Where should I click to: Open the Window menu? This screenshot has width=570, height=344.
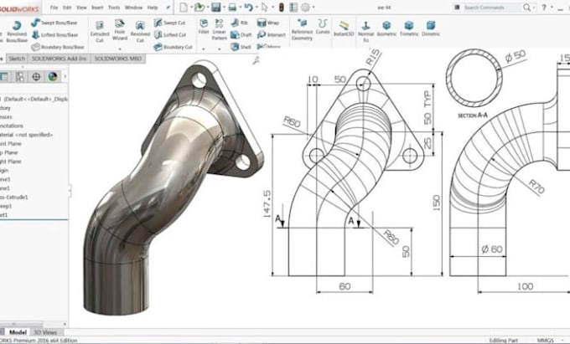click(x=133, y=8)
